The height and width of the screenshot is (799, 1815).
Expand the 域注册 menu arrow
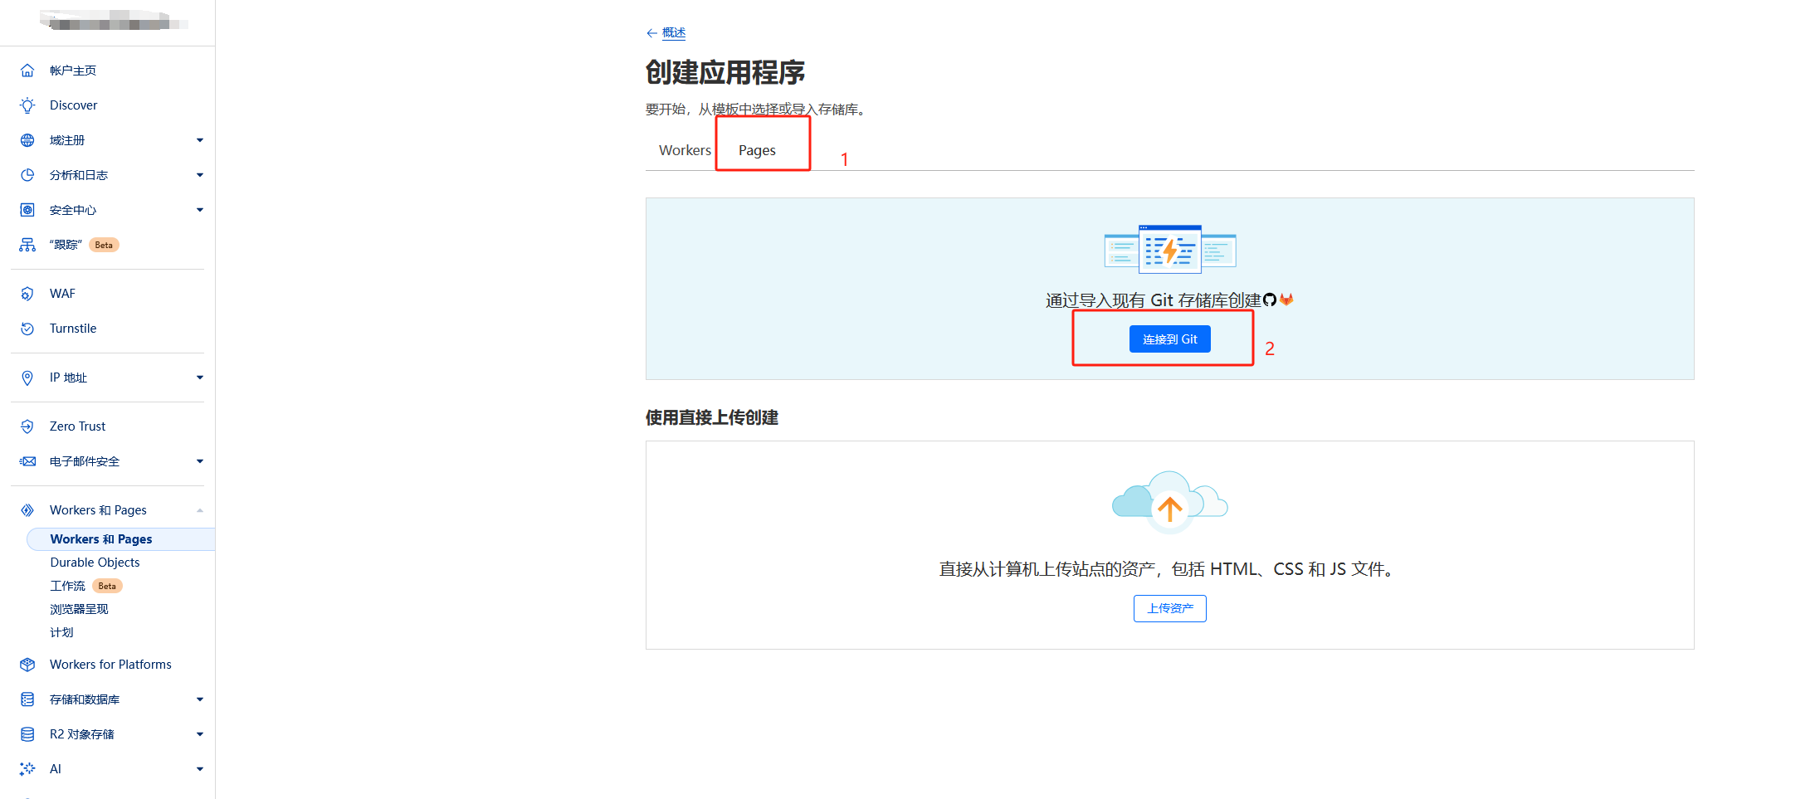pos(200,140)
